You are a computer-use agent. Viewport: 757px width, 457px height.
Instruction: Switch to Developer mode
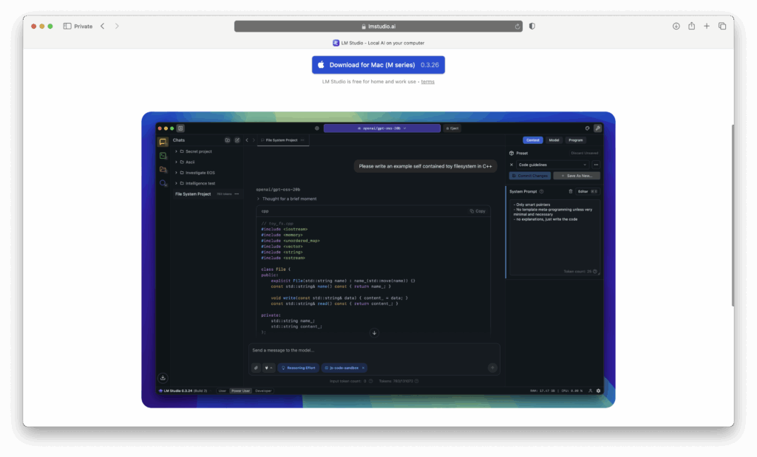pyautogui.click(x=263, y=391)
